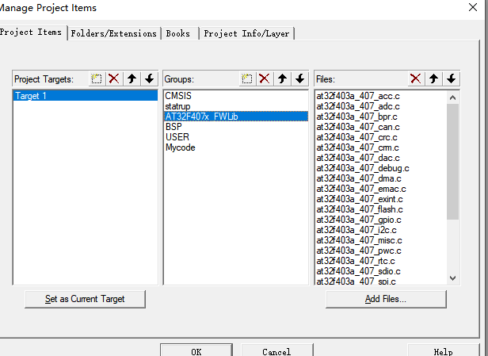
Task: Delete the selected project target
Action: click(114, 78)
